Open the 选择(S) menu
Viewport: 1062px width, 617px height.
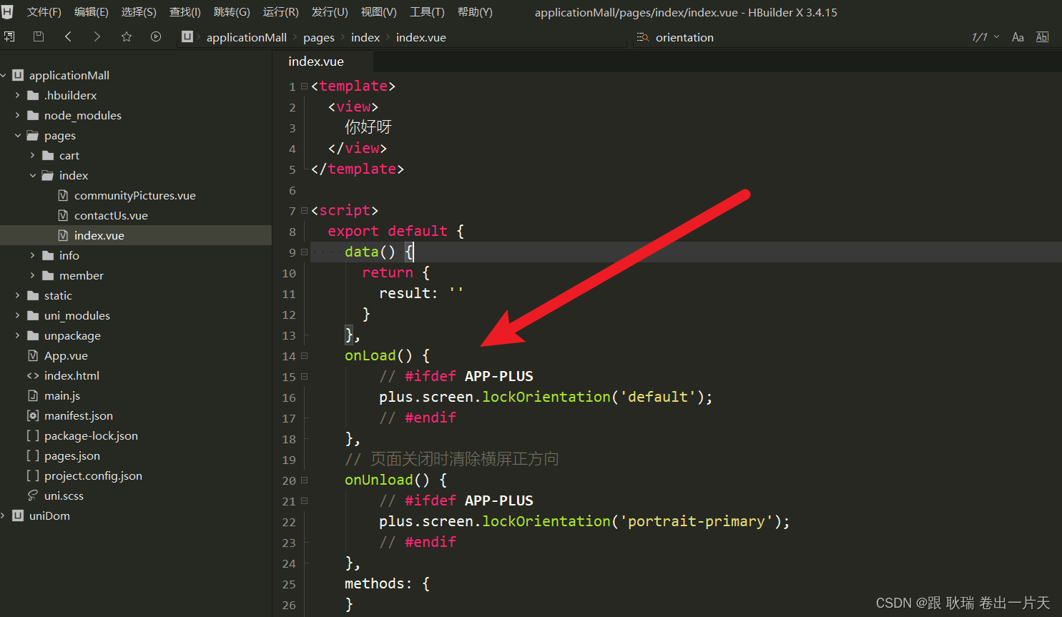pyautogui.click(x=139, y=12)
